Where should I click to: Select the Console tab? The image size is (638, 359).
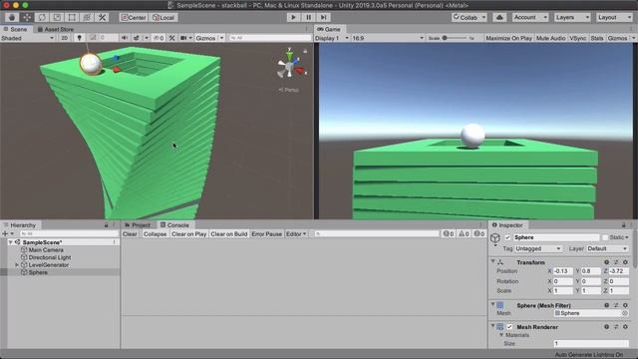pyautogui.click(x=174, y=225)
